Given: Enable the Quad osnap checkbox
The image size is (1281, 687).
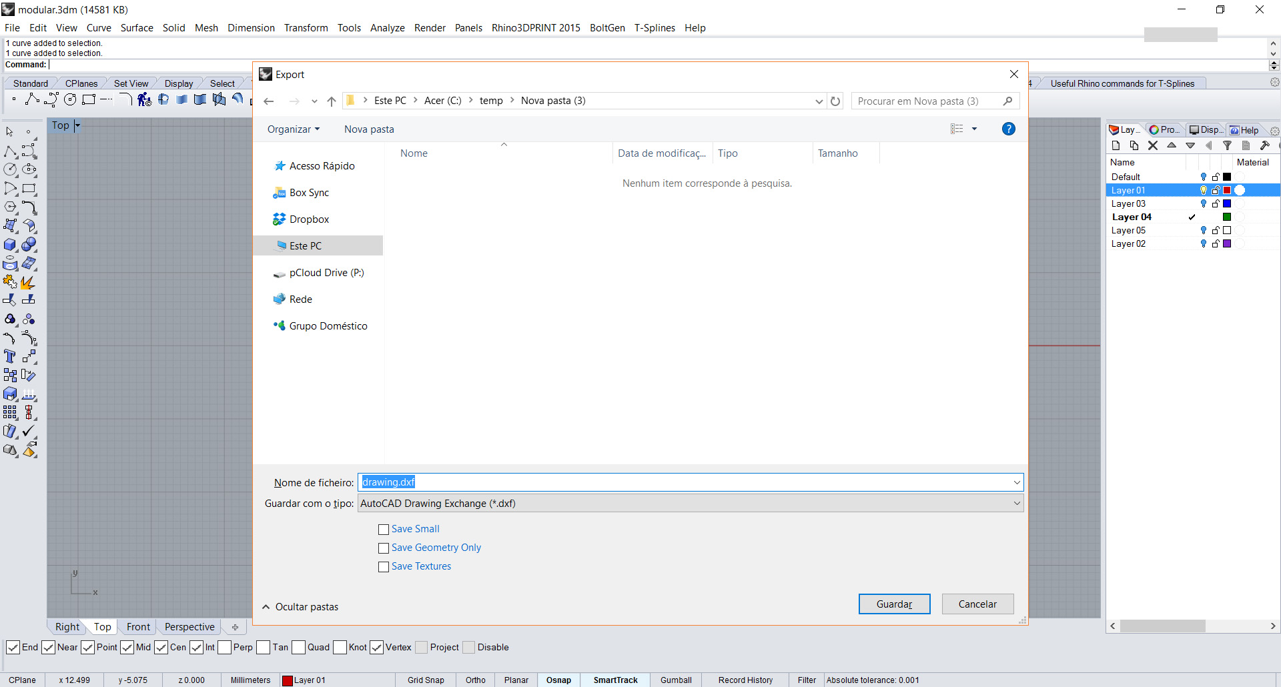Looking at the screenshot, I should [298, 648].
